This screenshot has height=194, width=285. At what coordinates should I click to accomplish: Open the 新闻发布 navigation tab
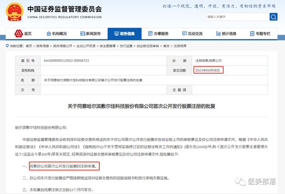pos(91,34)
